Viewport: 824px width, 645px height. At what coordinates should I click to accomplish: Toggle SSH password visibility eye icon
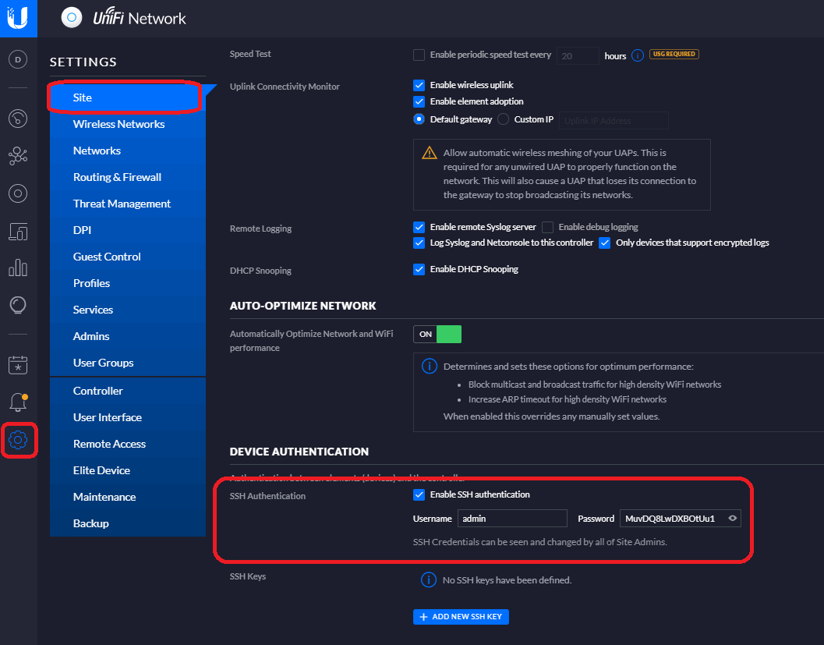tap(733, 519)
